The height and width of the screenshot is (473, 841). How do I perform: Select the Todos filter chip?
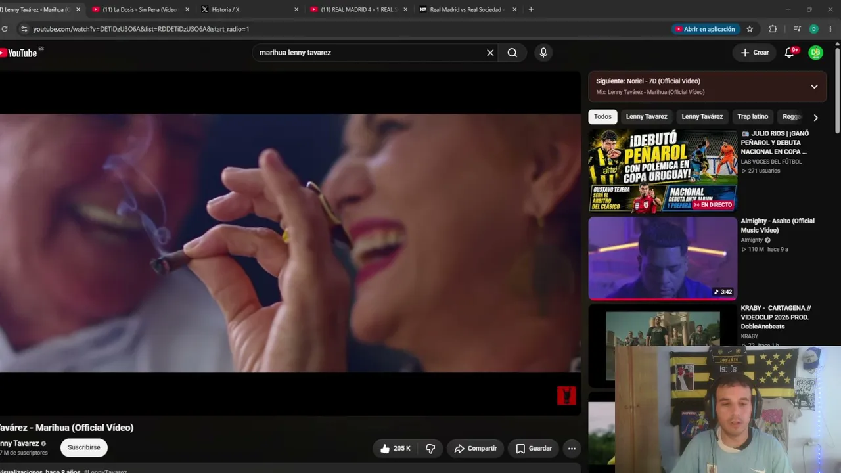(602, 117)
